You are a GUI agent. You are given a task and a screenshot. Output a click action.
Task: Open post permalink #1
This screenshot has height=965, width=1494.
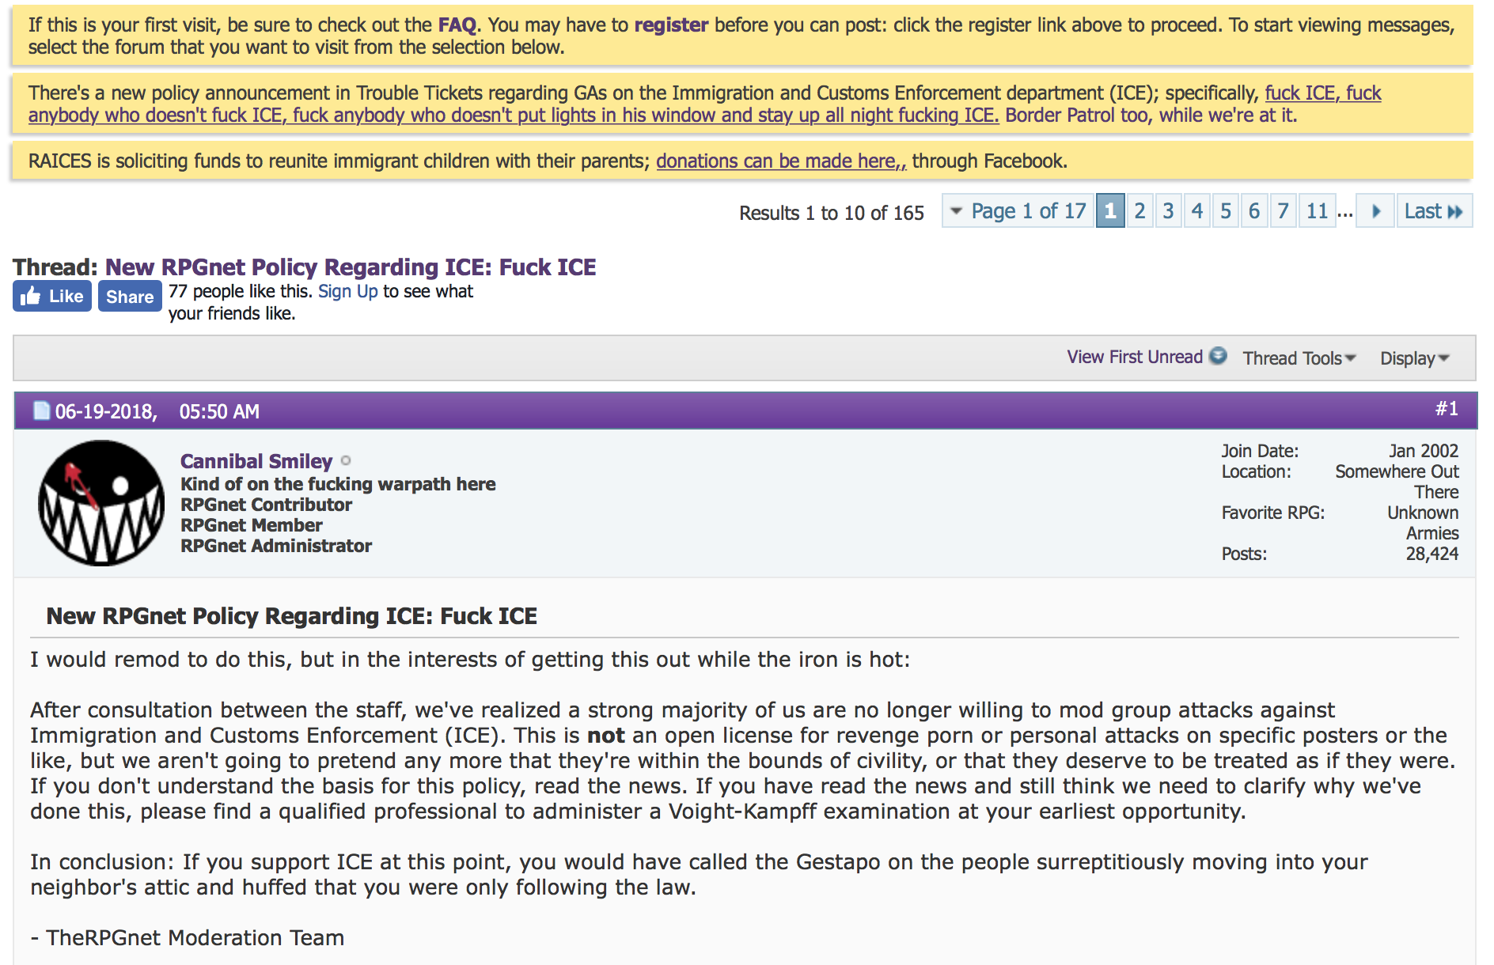point(1447,409)
